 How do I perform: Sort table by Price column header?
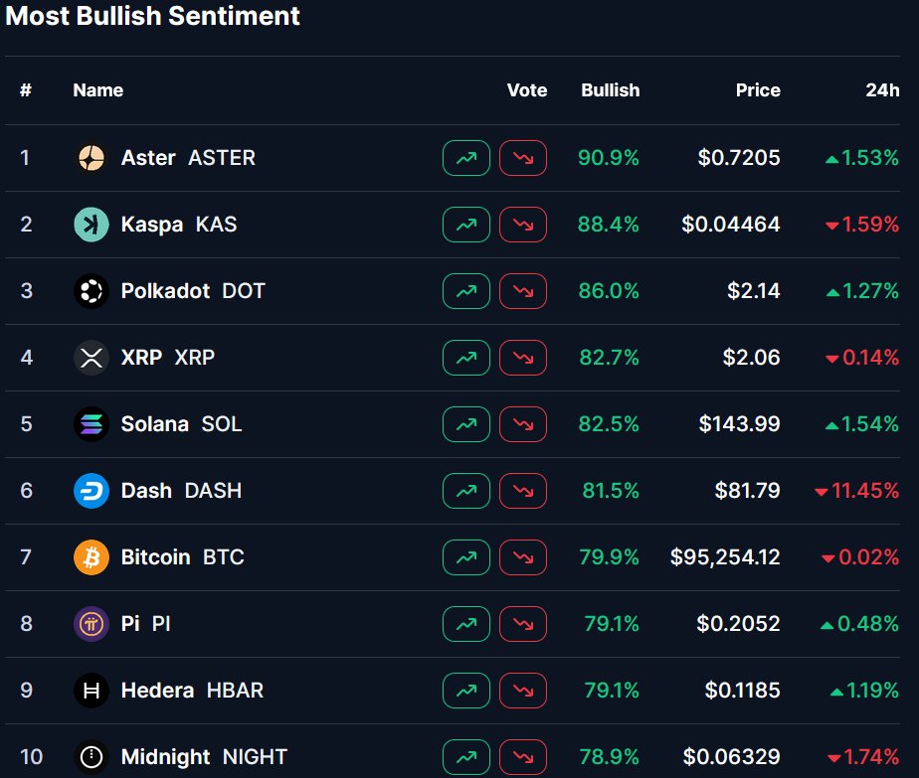click(x=758, y=90)
